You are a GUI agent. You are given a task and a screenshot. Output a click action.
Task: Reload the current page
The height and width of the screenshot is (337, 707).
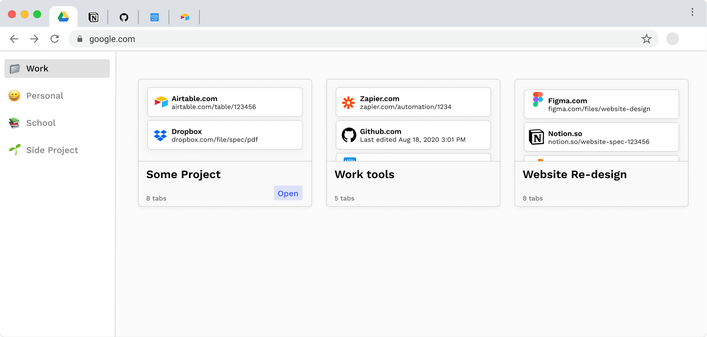coord(55,39)
